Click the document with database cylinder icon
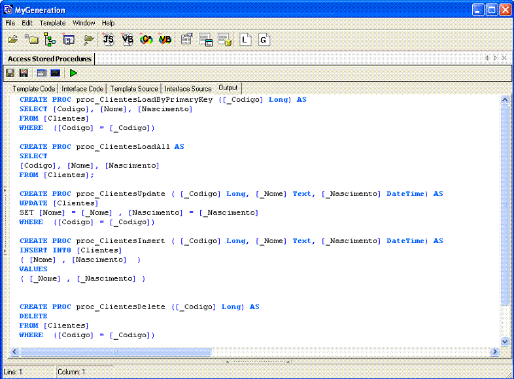514x379 pixels. (x=225, y=40)
